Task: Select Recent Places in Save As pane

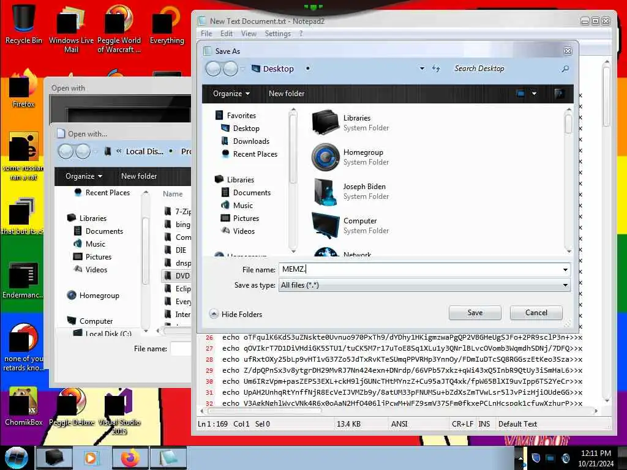Action: pyautogui.click(x=250, y=154)
